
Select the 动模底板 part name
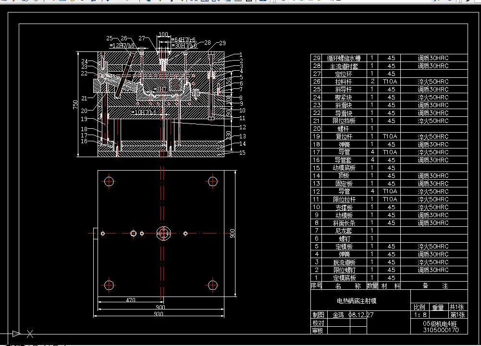coord(344,168)
